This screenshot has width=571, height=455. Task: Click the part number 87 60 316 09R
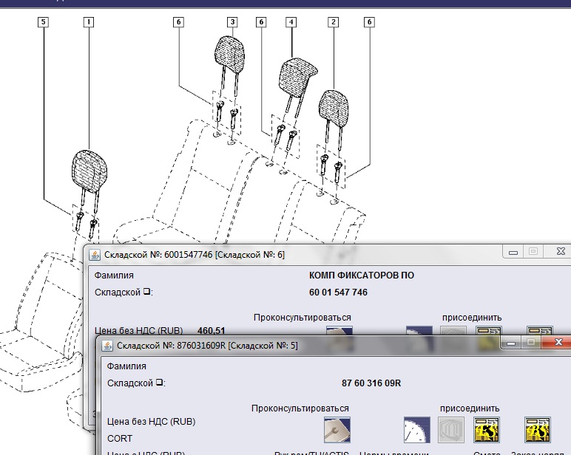(371, 383)
